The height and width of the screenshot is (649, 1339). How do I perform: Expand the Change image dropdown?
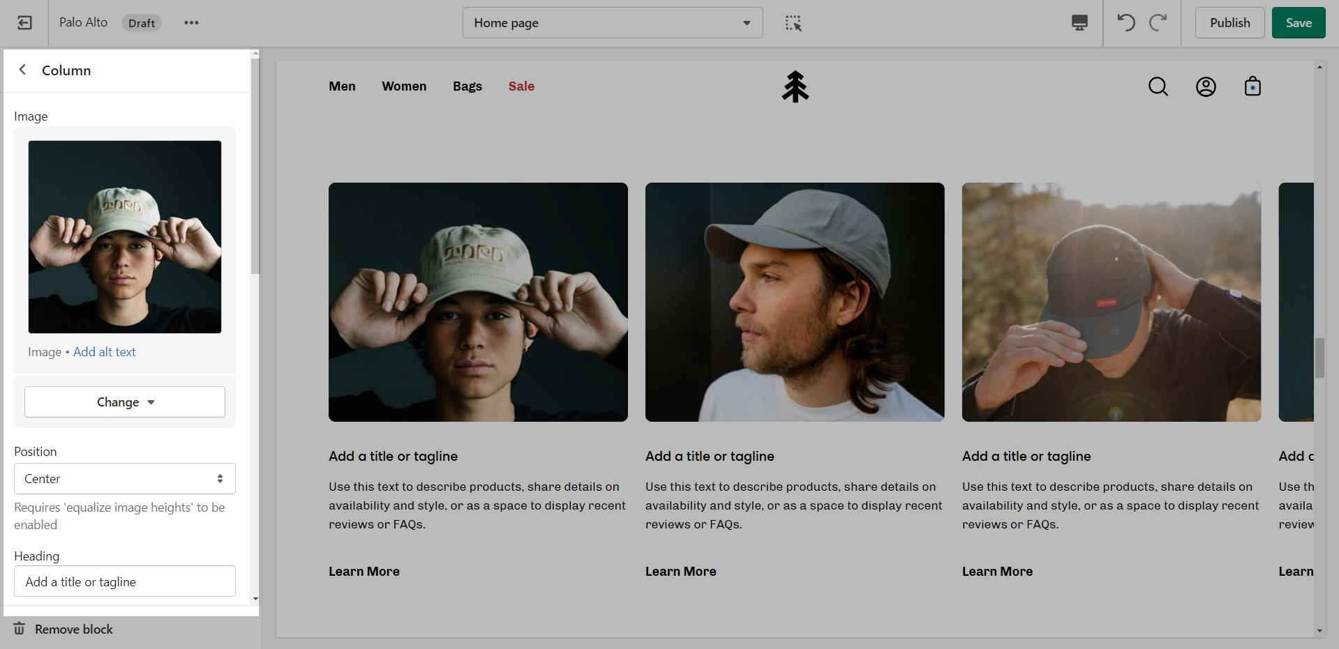point(125,402)
